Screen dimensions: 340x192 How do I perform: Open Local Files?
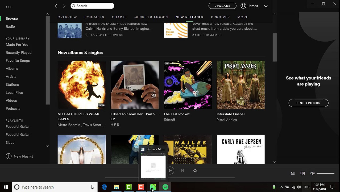click(x=14, y=93)
